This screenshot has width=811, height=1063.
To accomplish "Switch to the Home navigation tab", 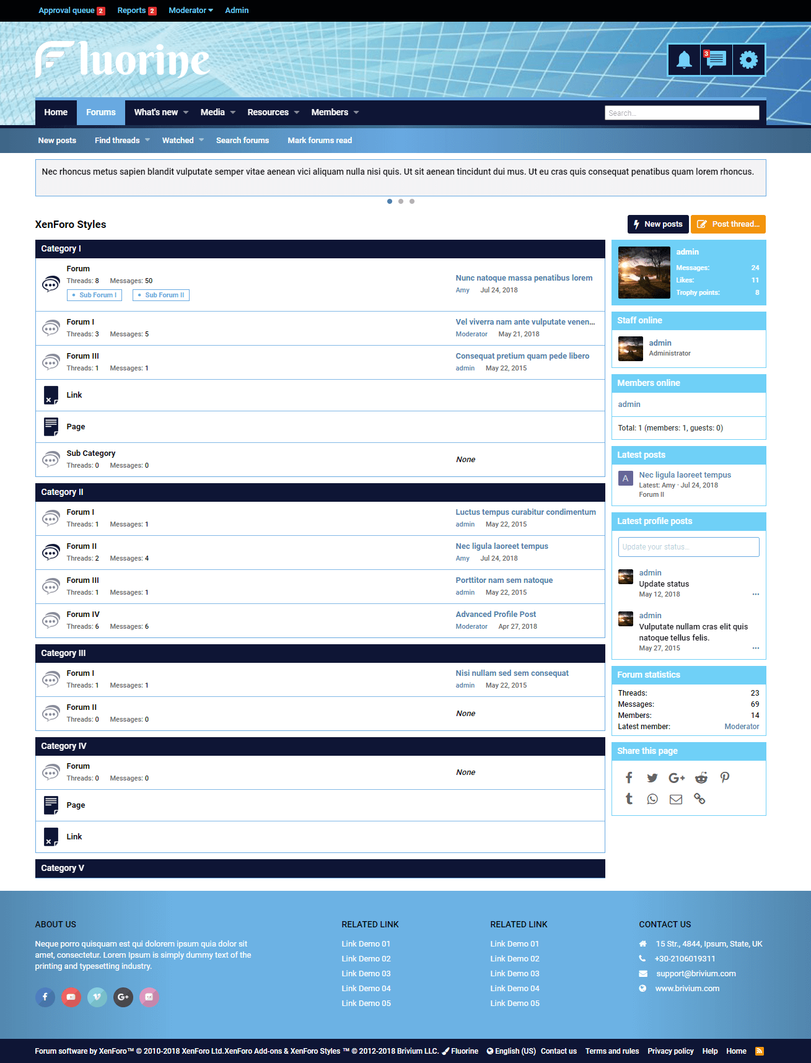I will 56,113.
